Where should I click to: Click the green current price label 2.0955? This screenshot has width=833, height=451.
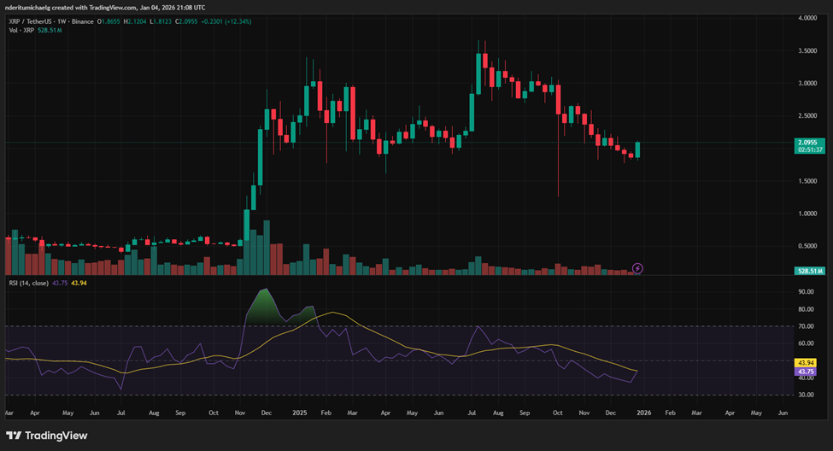point(808,142)
